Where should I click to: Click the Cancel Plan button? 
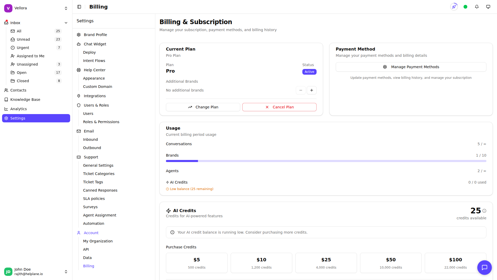(279, 107)
